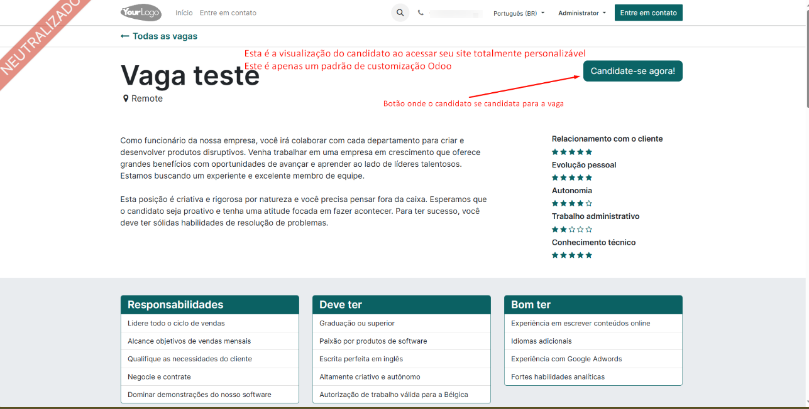
Task: Click the Relacionamento com o cliente label
Action: [607, 139]
